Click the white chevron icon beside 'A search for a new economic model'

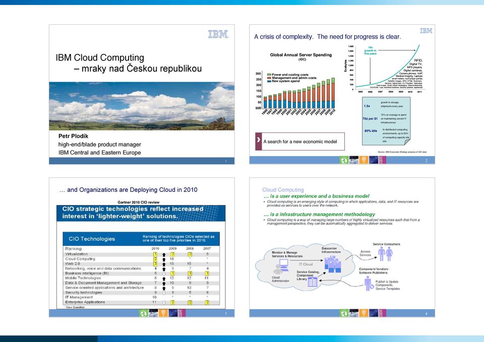point(258,140)
